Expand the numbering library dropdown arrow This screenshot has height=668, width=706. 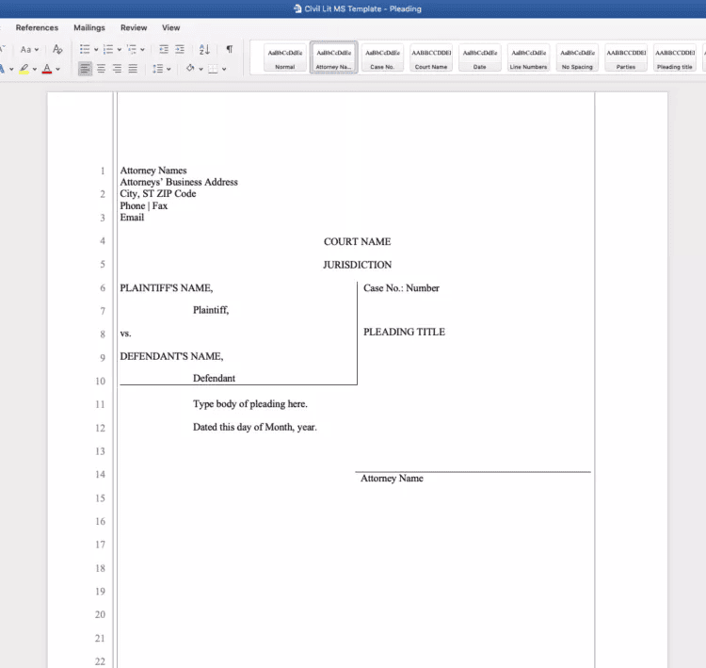point(120,50)
